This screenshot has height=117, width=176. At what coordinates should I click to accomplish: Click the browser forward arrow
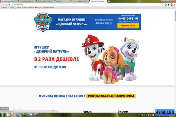coord(4,5)
